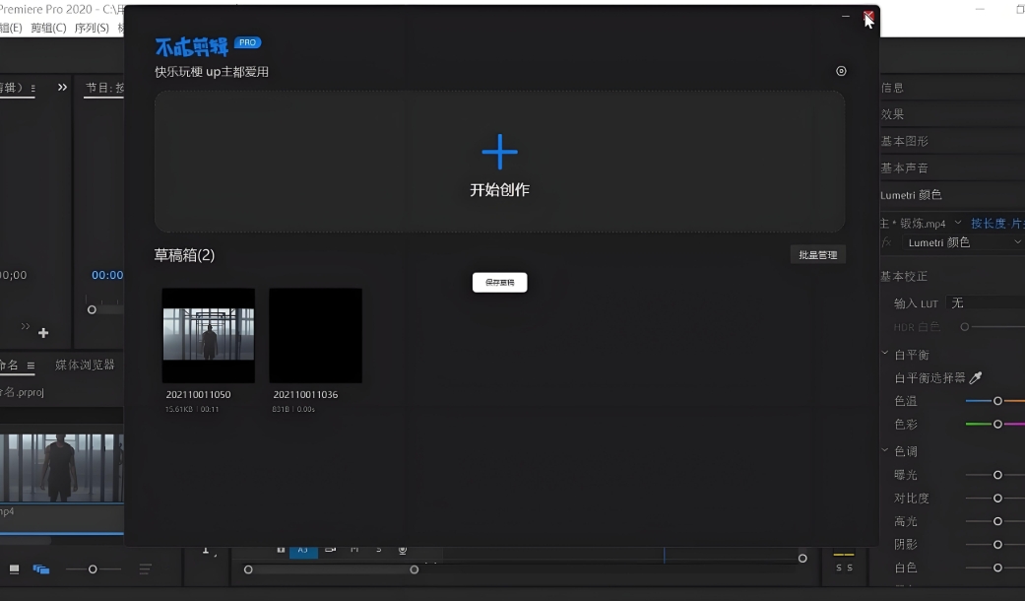1025x601 pixels.
Task: Open the 序列(S) menu
Action: [x=92, y=28]
